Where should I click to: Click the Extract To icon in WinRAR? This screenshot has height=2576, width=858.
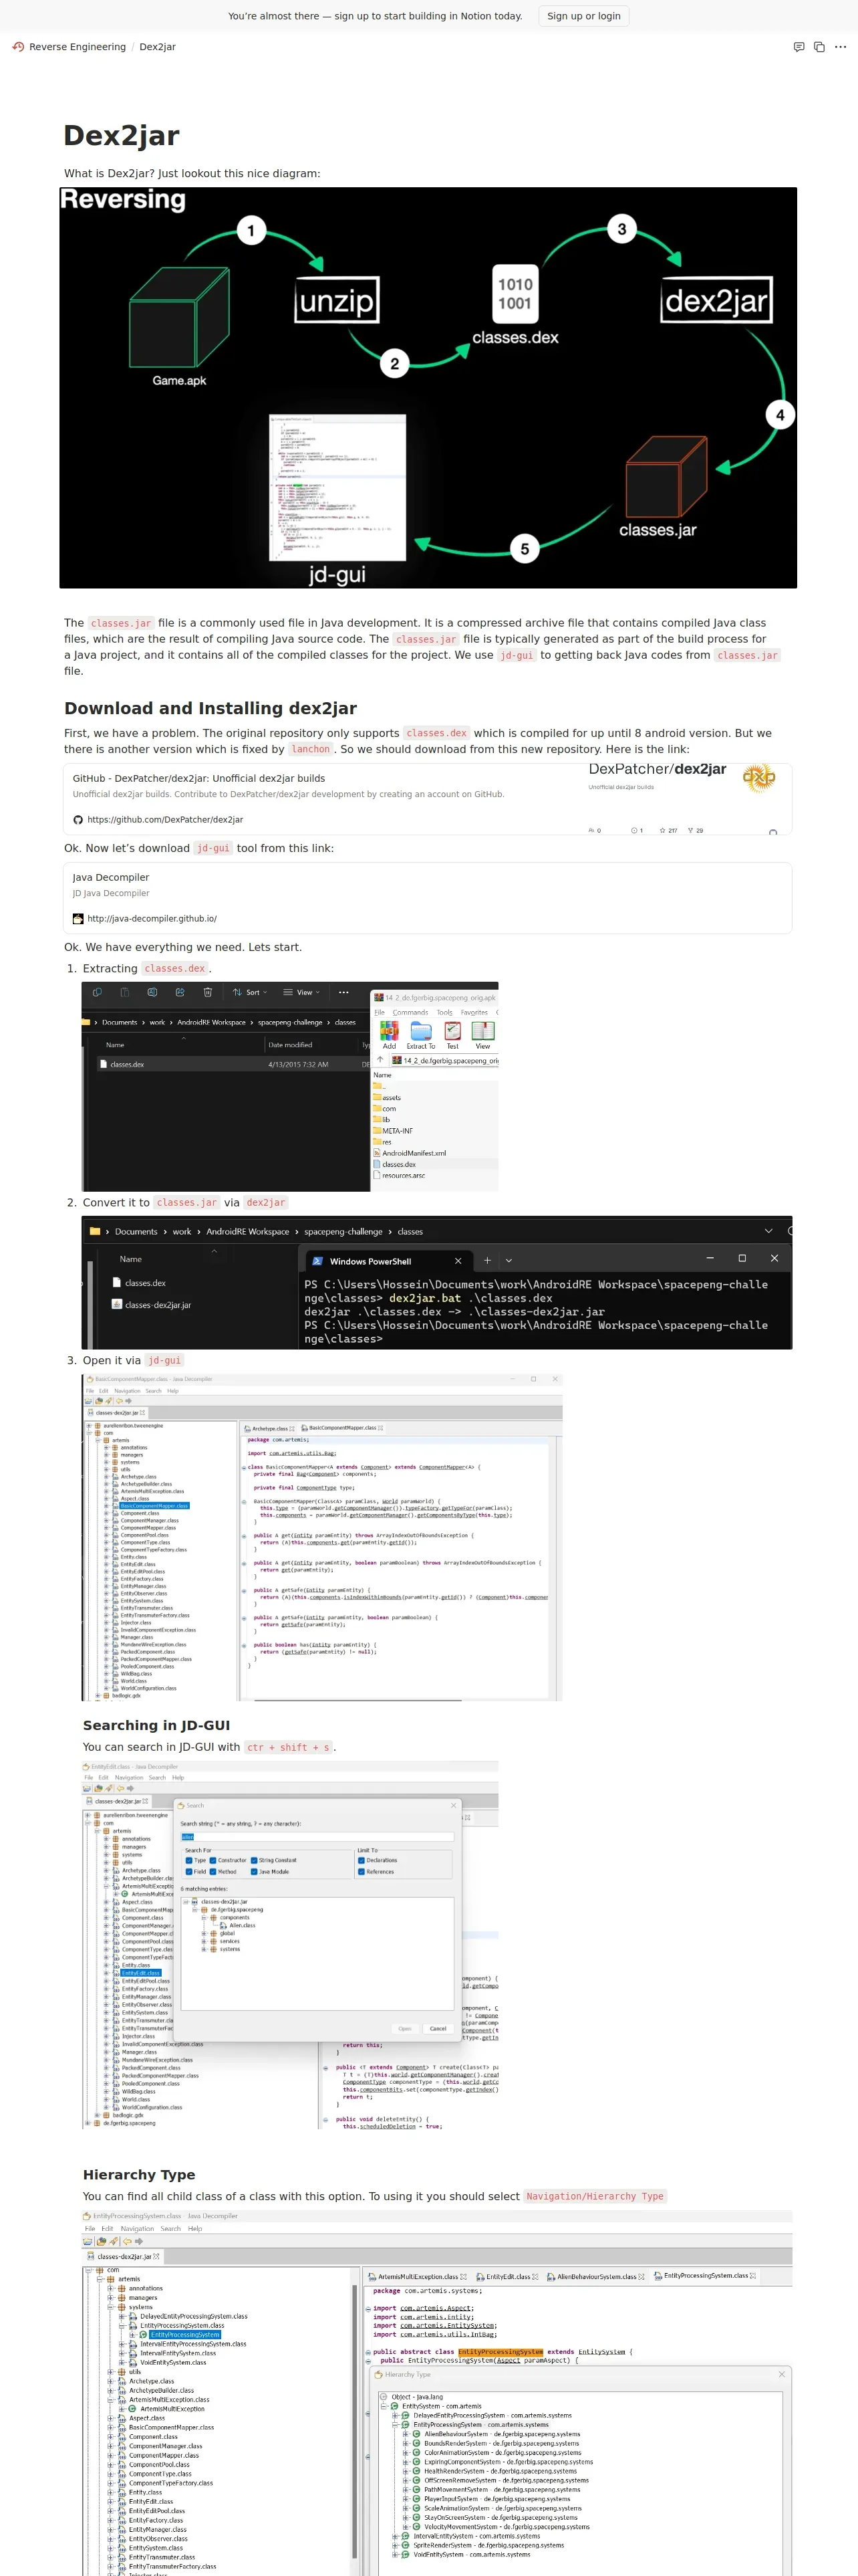coord(420,1034)
